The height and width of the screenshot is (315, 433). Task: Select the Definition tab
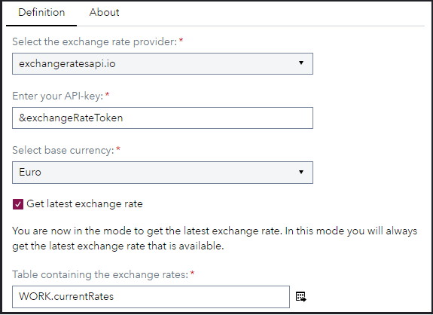click(x=41, y=12)
